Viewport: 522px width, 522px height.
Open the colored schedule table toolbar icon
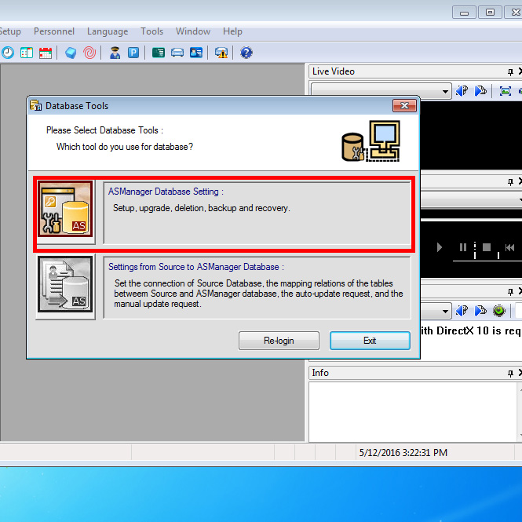click(27, 53)
